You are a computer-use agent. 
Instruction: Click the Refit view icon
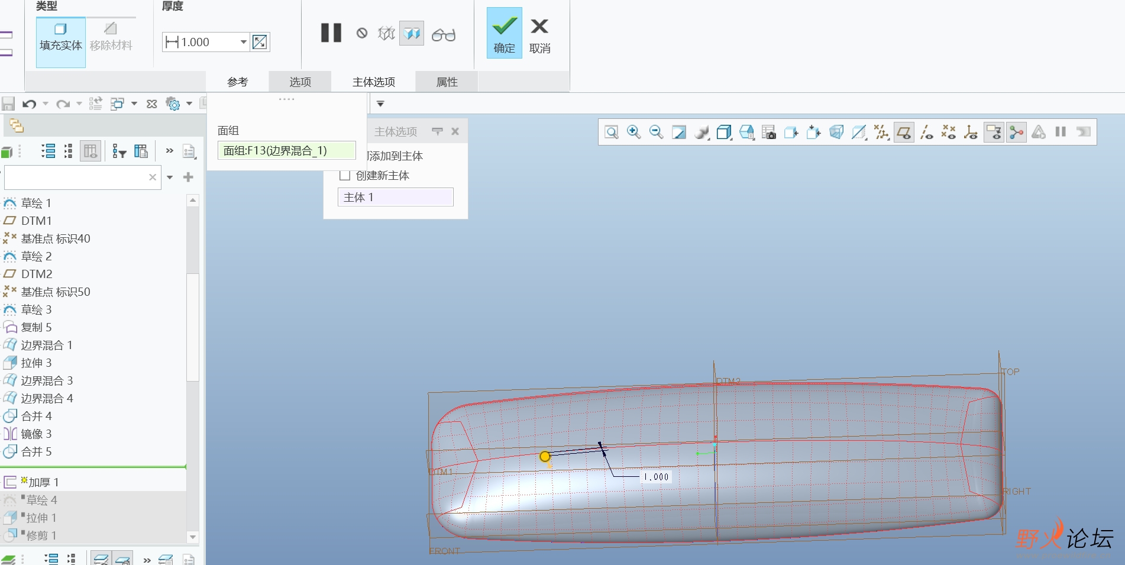click(612, 132)
